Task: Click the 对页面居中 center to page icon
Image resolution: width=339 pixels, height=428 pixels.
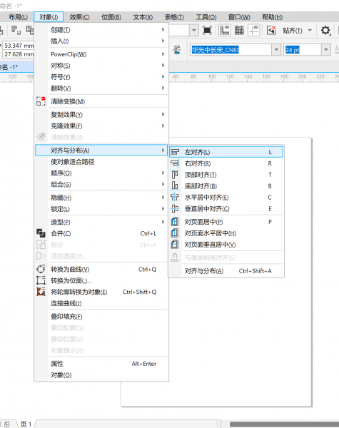Action: 175,222
